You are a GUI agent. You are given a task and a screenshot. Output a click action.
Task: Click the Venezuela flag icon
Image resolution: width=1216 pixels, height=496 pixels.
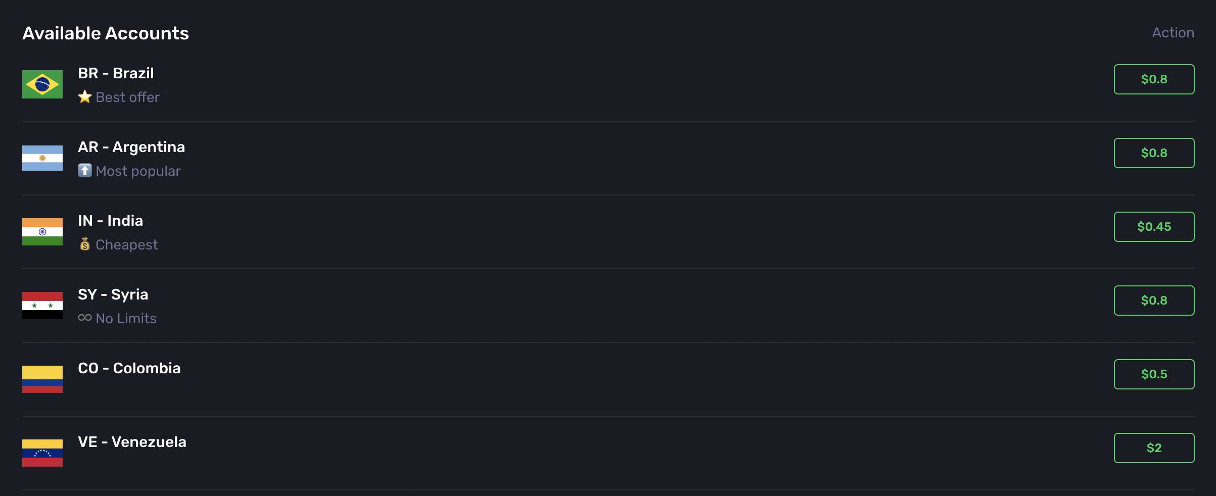(x=42, y=453)
